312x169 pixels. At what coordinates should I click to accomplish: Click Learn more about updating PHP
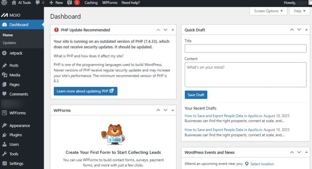coord(85,91)
